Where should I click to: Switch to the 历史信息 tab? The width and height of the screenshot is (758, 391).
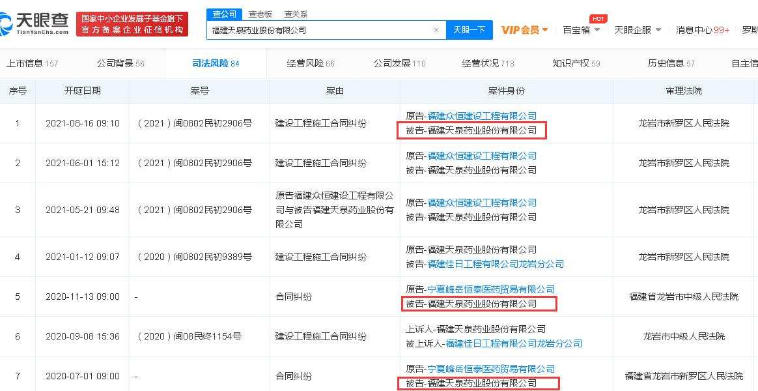(671, 63)
